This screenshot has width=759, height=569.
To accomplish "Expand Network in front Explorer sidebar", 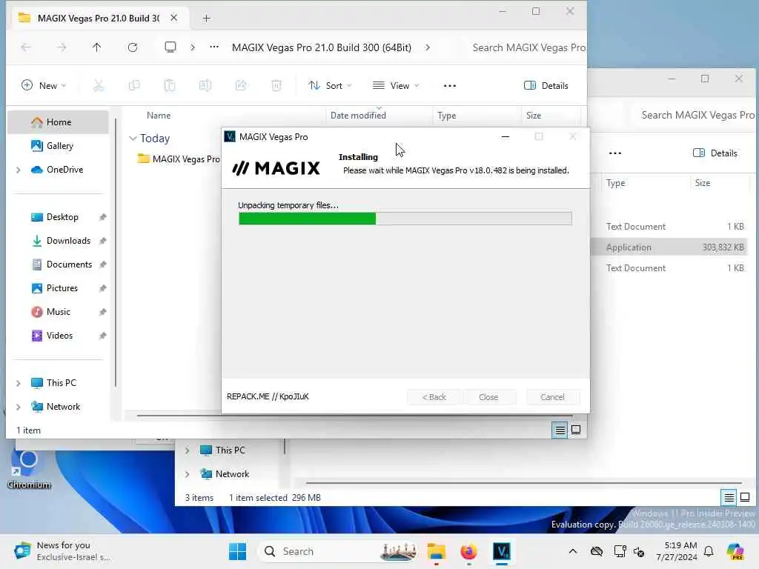I will pyautogui.click(x=19, y=407).
